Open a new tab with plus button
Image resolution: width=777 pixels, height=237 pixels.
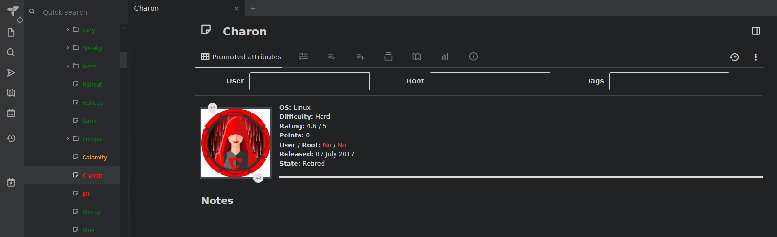click(x=253, y=8)
